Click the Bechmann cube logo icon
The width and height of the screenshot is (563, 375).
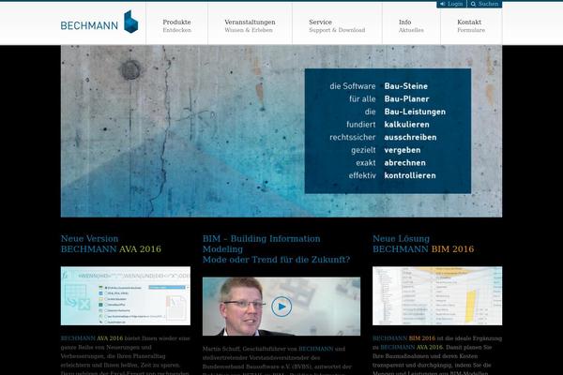130,22
